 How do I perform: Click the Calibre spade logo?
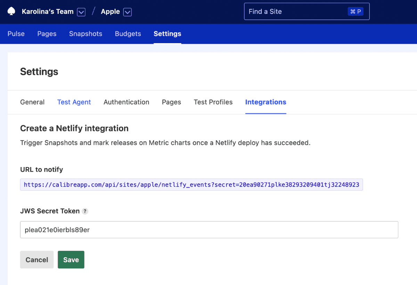(x=10, y=11)
